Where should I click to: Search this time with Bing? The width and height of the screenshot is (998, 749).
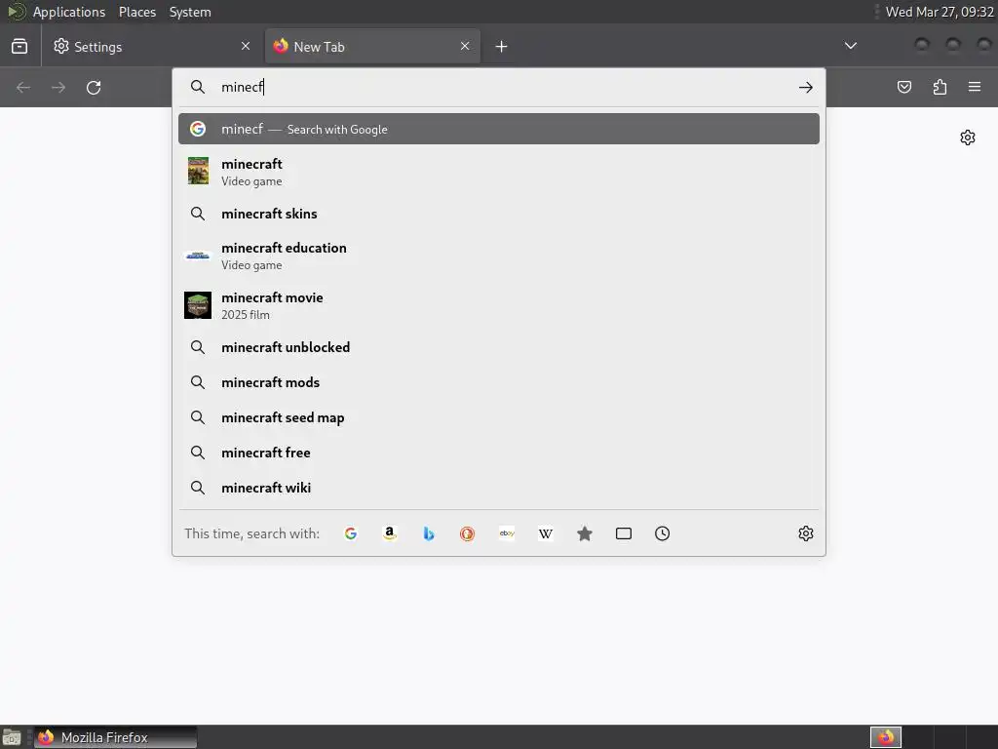429,533
